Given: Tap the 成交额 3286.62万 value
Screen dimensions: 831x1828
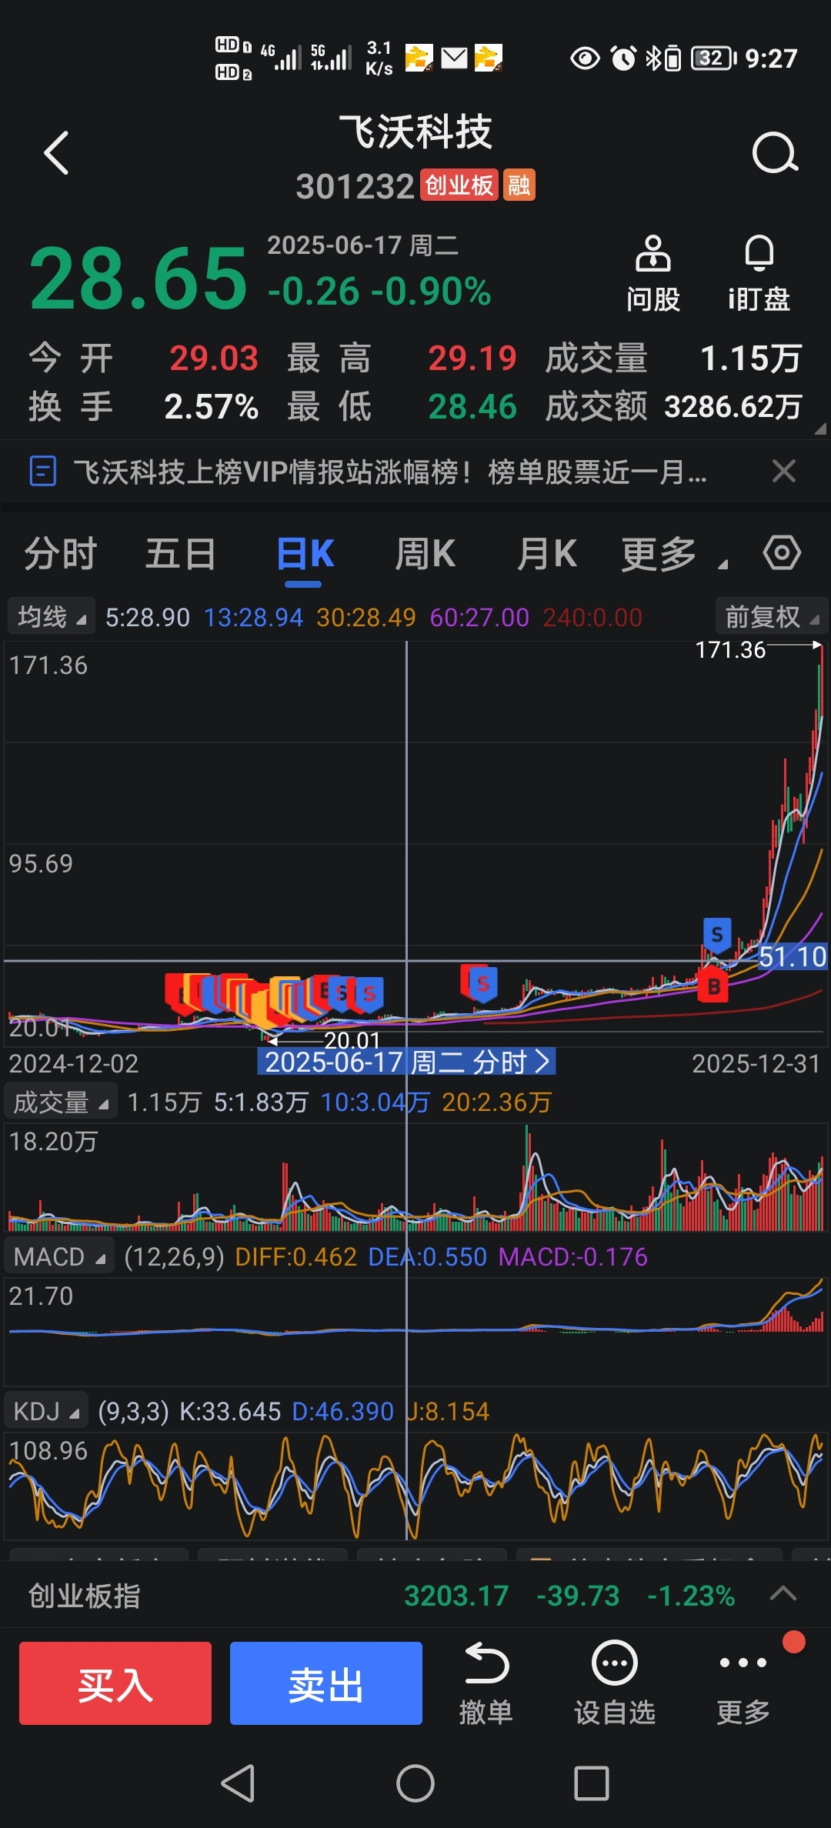Looking at the screenshot, I should [x=733, y=407].
